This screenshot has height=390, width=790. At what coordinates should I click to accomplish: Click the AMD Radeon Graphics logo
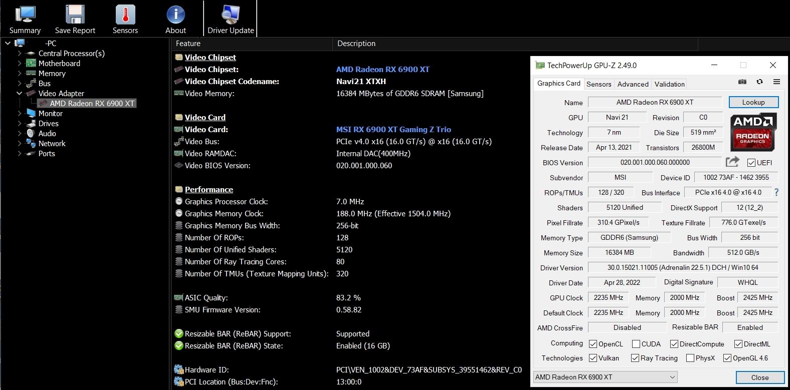click(753, 132)
